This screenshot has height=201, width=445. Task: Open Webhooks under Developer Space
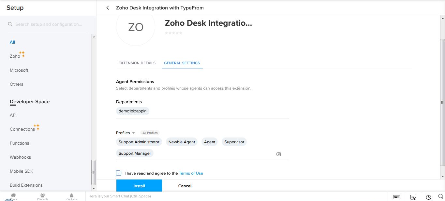(x=20, y=157)
